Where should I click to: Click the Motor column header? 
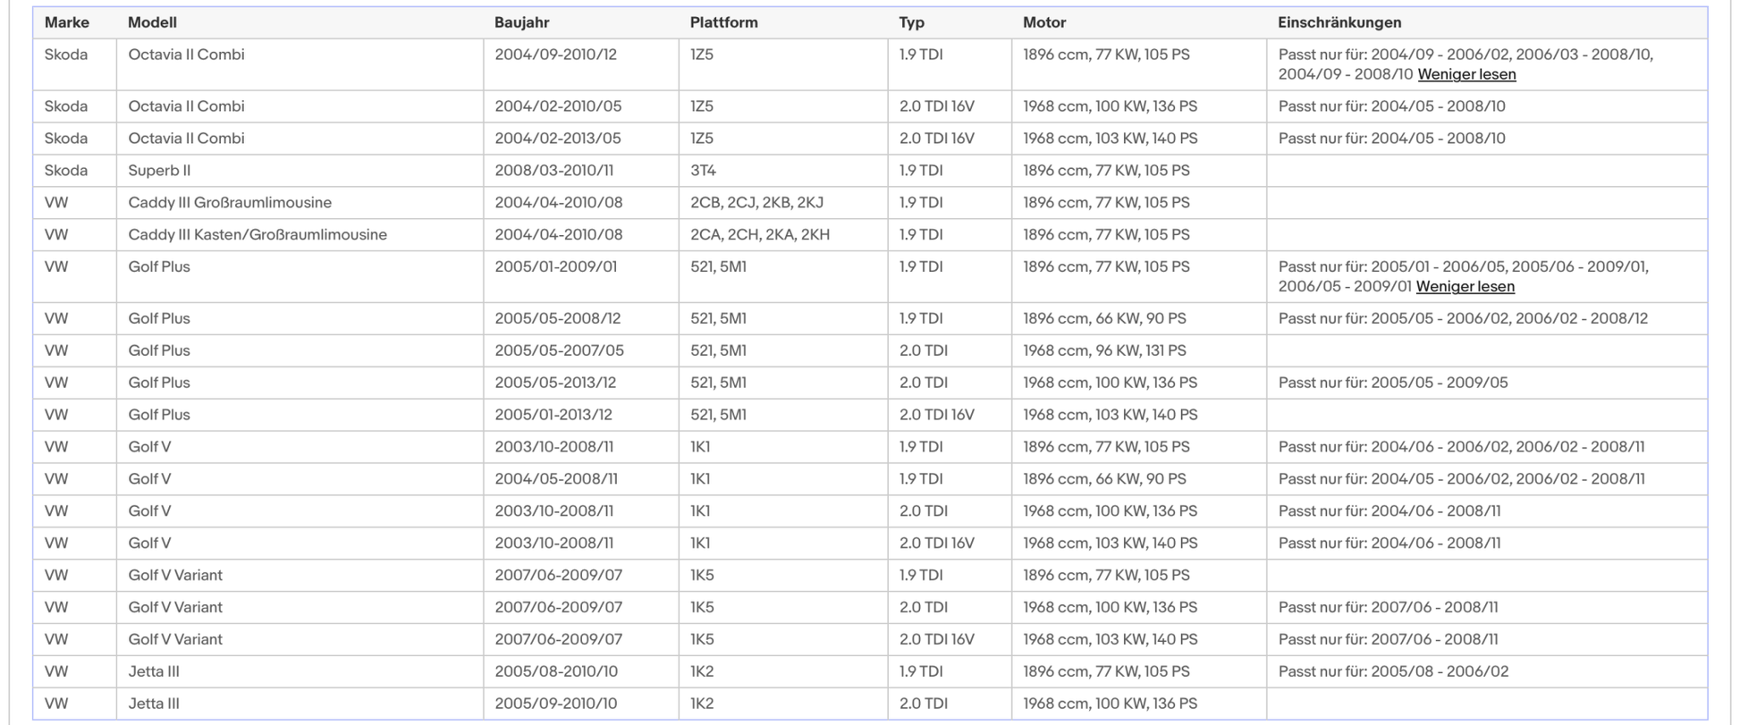(x=1043, y=23)
